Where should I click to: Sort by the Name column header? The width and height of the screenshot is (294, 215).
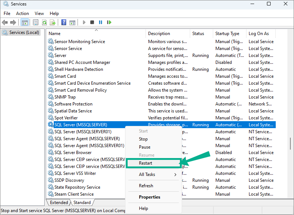click(x=96, y=34)
